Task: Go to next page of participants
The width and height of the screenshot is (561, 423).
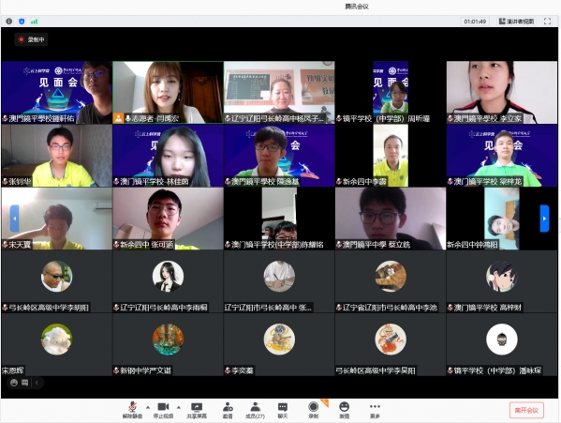Action: coord(544,219)
